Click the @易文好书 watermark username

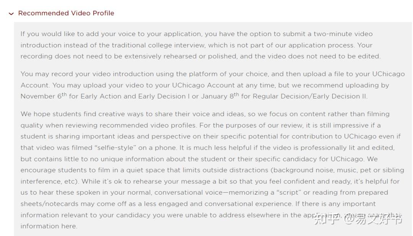pos(373,219)
